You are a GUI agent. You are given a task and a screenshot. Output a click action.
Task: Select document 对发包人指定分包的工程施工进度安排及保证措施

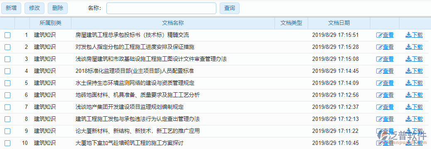[135, 47]
